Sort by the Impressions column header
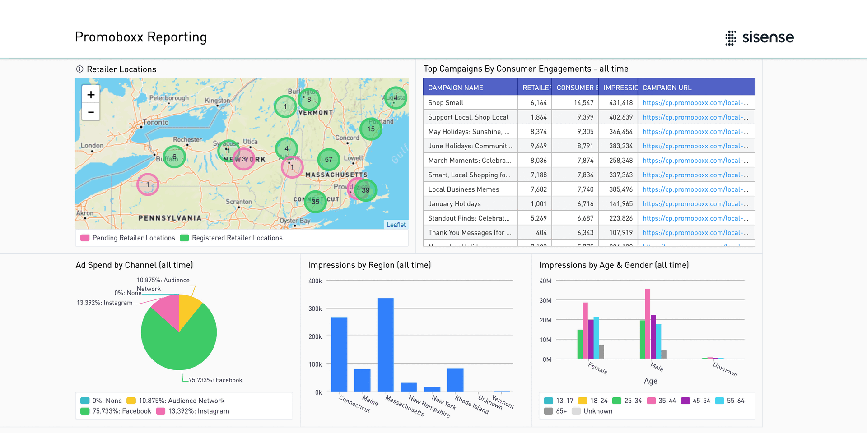This screenshot has width=867, height=433. (620, 88)
